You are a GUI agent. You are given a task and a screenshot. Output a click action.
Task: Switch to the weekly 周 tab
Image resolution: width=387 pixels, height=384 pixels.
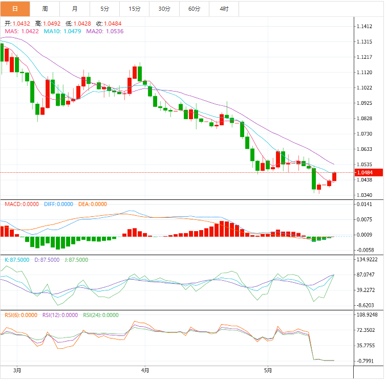pos(45,9)
